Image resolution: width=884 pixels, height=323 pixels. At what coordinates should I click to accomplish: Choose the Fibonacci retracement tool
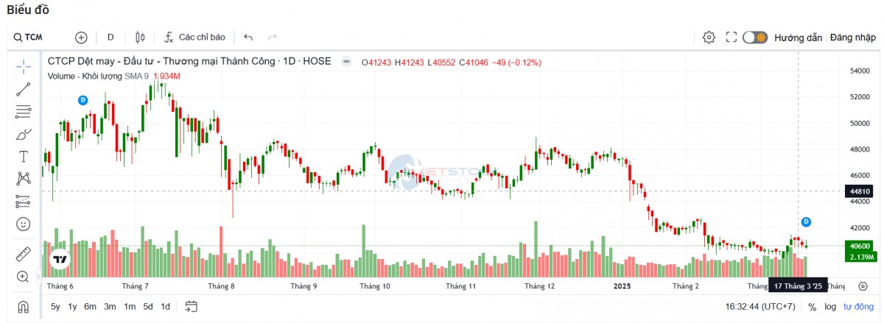(x=24, y=112)
